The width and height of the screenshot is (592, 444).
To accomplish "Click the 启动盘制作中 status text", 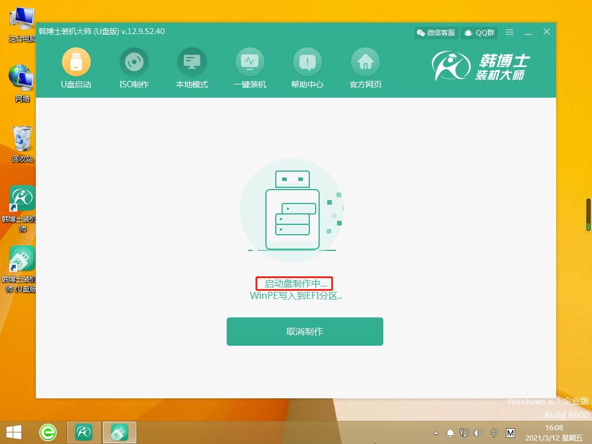I will click(294, 283).
